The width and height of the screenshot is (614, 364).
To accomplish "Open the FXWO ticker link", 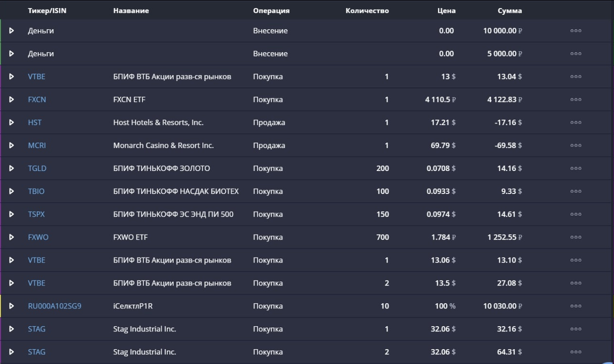I will pos(38,237).
